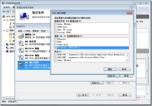Select the NAS 标识符 condition icon
The image size is (152, 106).
(21, 43)
